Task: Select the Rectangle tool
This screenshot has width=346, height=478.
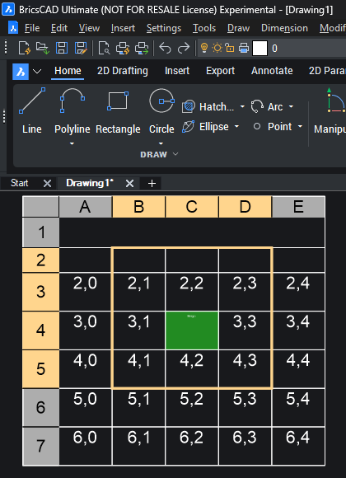Action: (118, 111)
